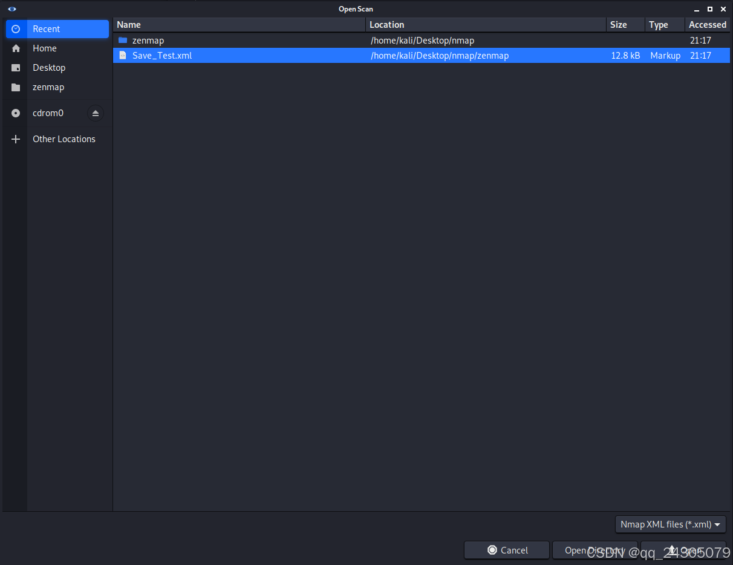Screen dimensions: 733x565
Task: Click the cdrom0 disc icon
Action: [x=16, y=113]
